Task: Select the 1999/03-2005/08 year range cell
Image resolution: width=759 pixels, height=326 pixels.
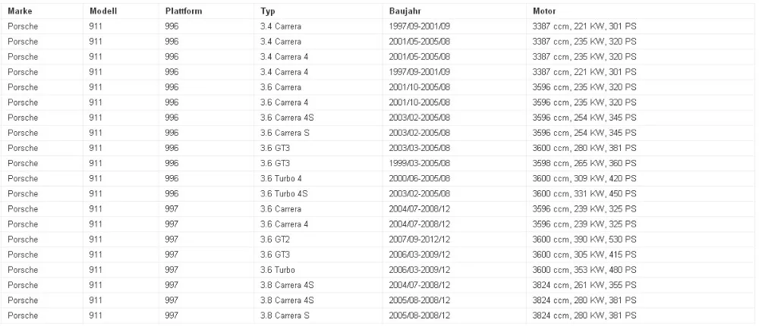Action: (420, 164)
